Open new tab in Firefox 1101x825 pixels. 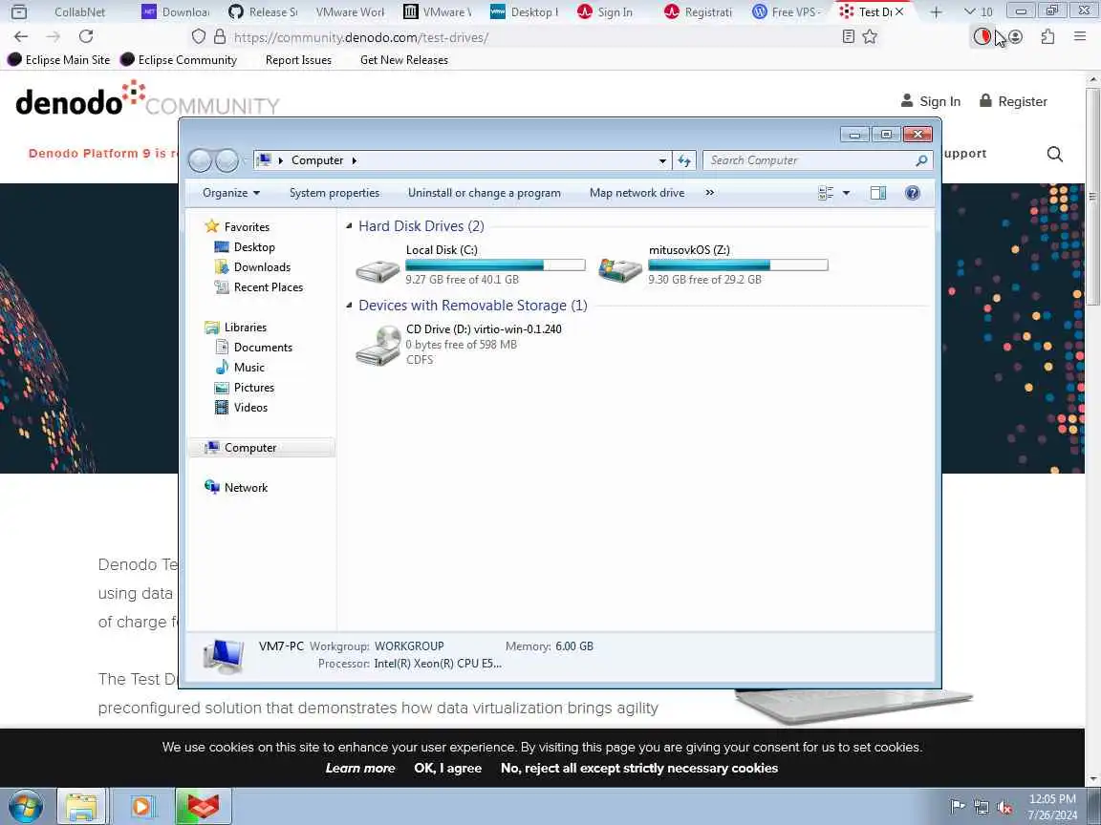936,11
